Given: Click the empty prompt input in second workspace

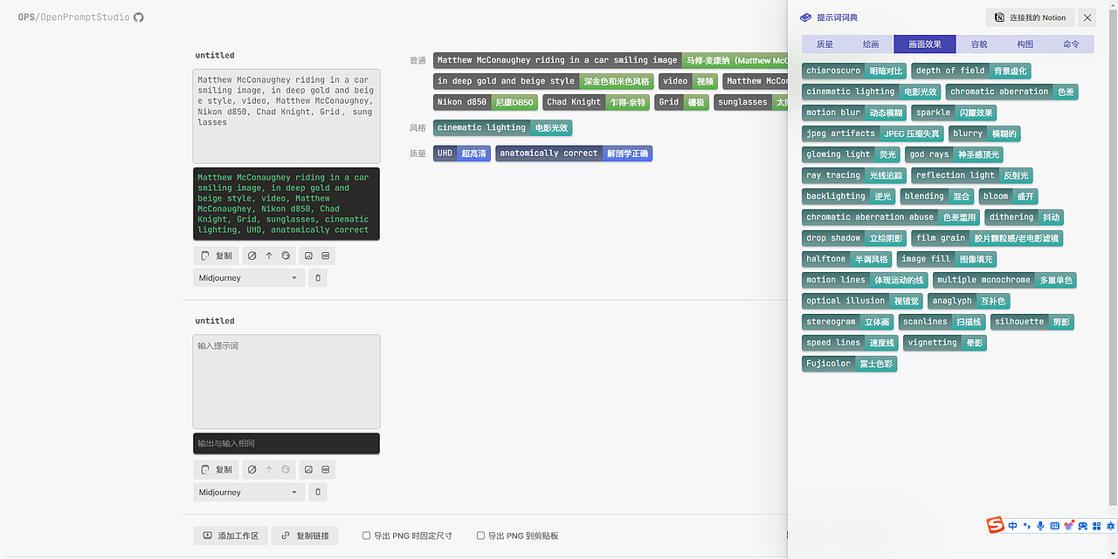Looking at the screenshot, I should (x=286, y=381).
